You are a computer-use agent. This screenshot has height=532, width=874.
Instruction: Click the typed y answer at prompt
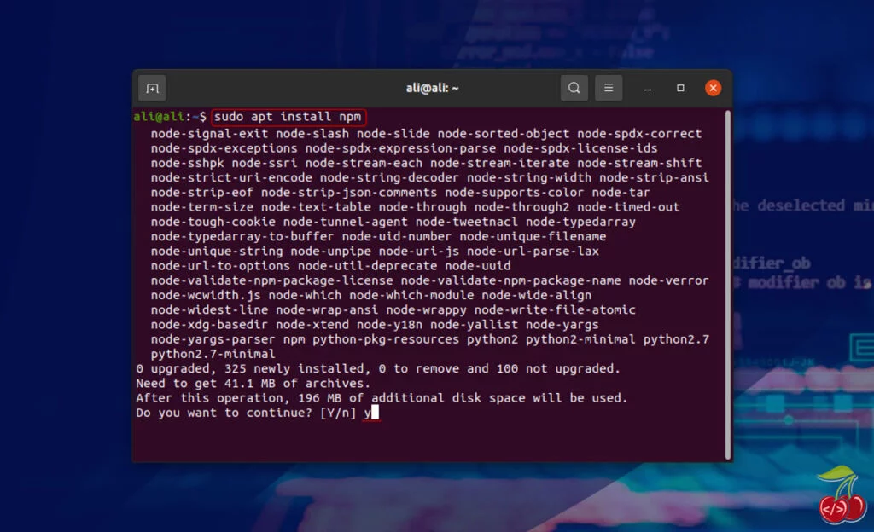(x=368, y=413)
